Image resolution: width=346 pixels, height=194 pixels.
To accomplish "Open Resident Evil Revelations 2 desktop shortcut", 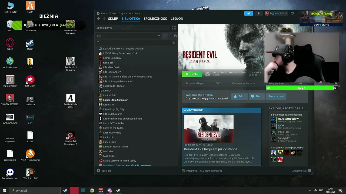I will (x=71, y=138).
